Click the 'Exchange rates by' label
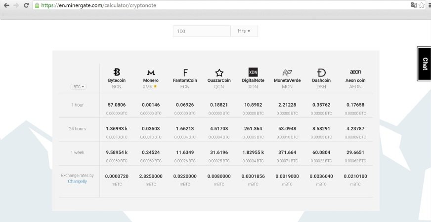 (77, 175)
